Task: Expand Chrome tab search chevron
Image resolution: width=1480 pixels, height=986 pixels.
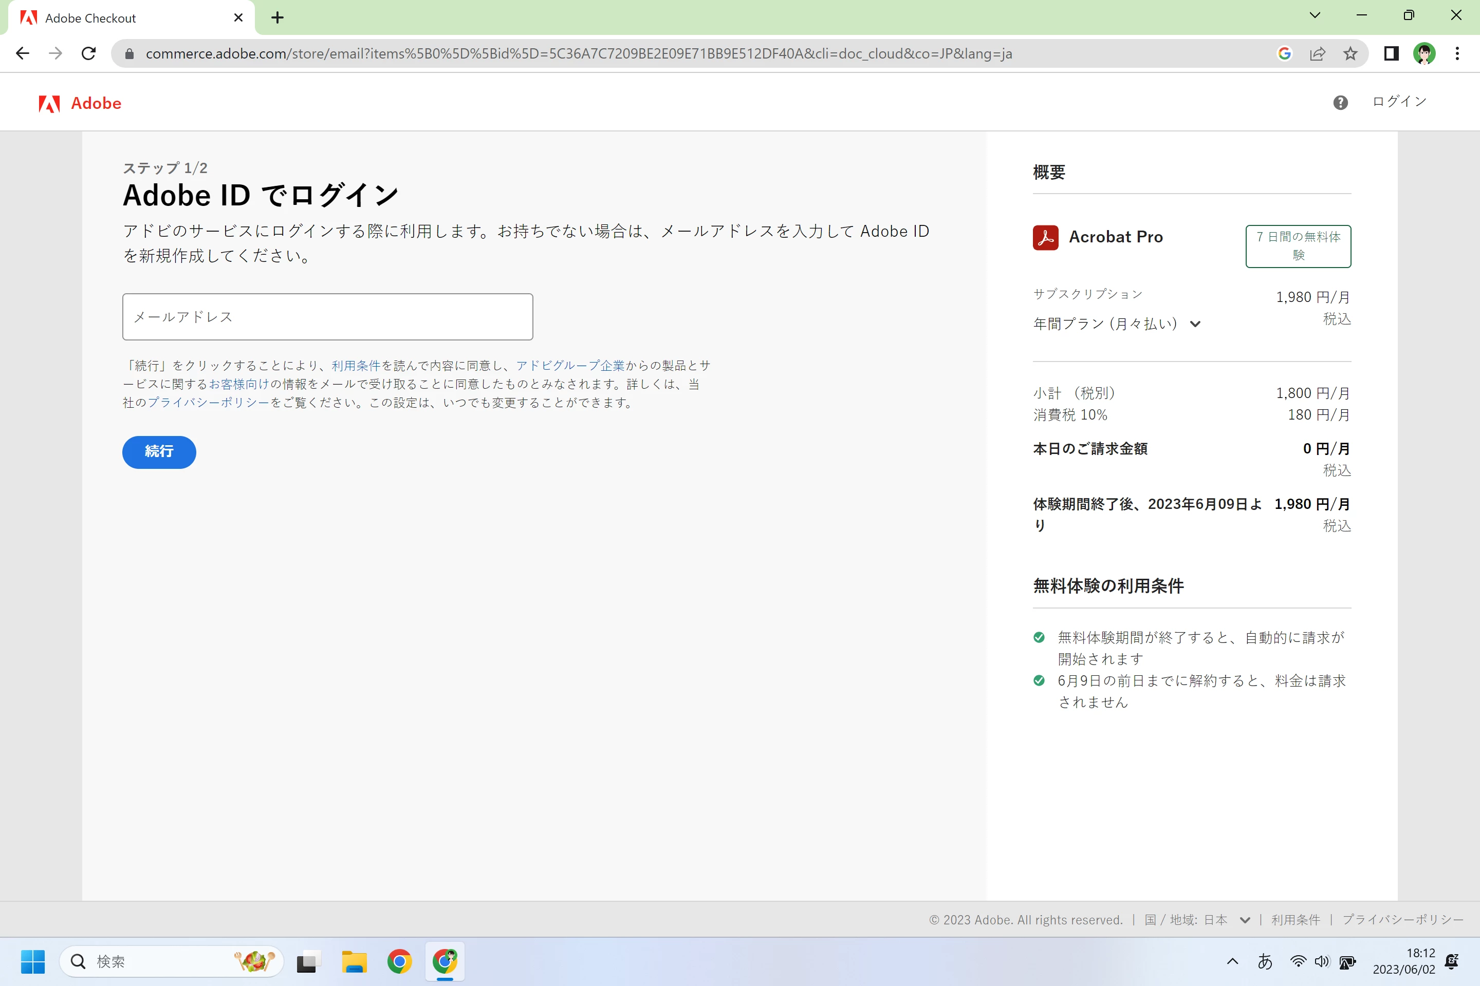Action: 1315,16
